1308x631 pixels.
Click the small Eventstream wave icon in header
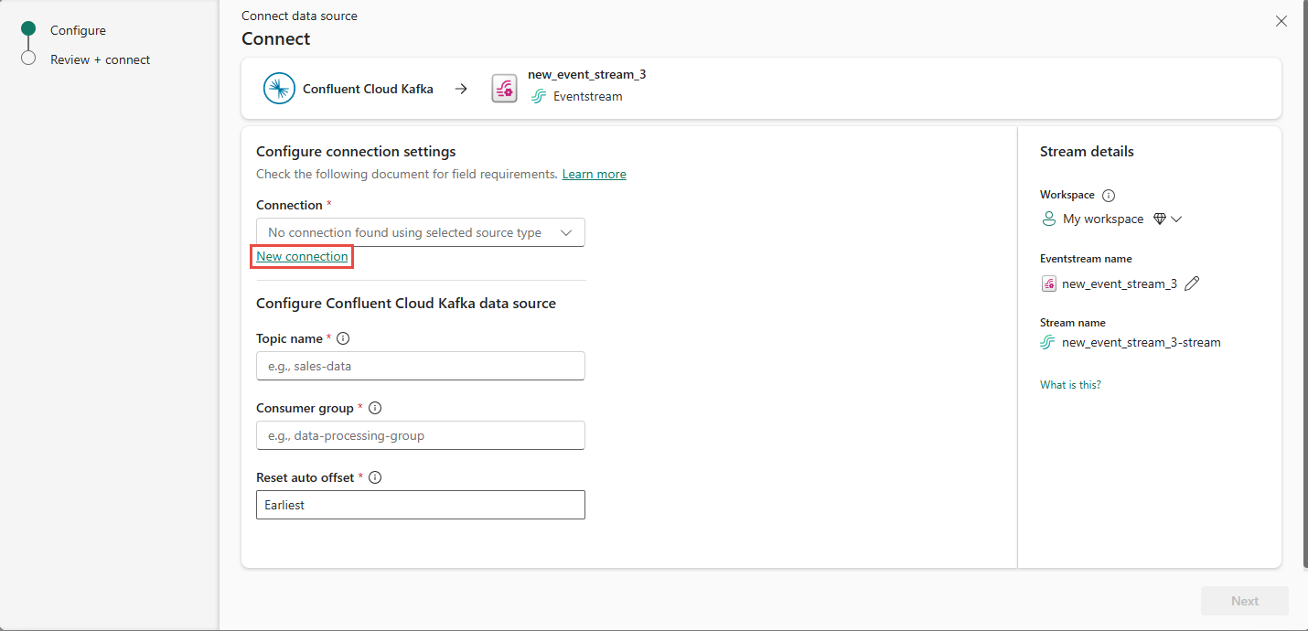(x=539, y=96)
